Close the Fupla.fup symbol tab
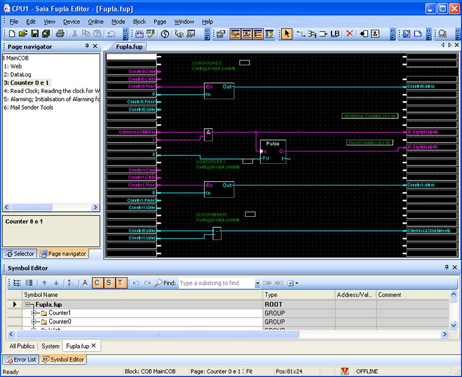Screen dimensions: 462x377 [x=94, y=346]
